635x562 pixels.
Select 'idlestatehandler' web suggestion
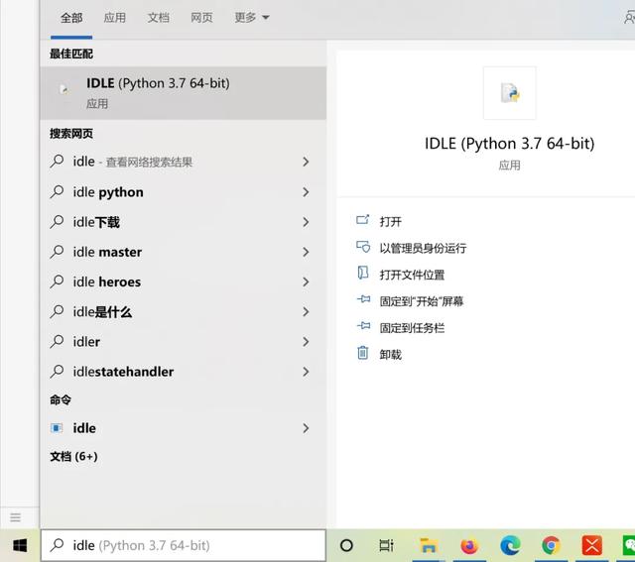pyautogui.click(x=183, y=372)
